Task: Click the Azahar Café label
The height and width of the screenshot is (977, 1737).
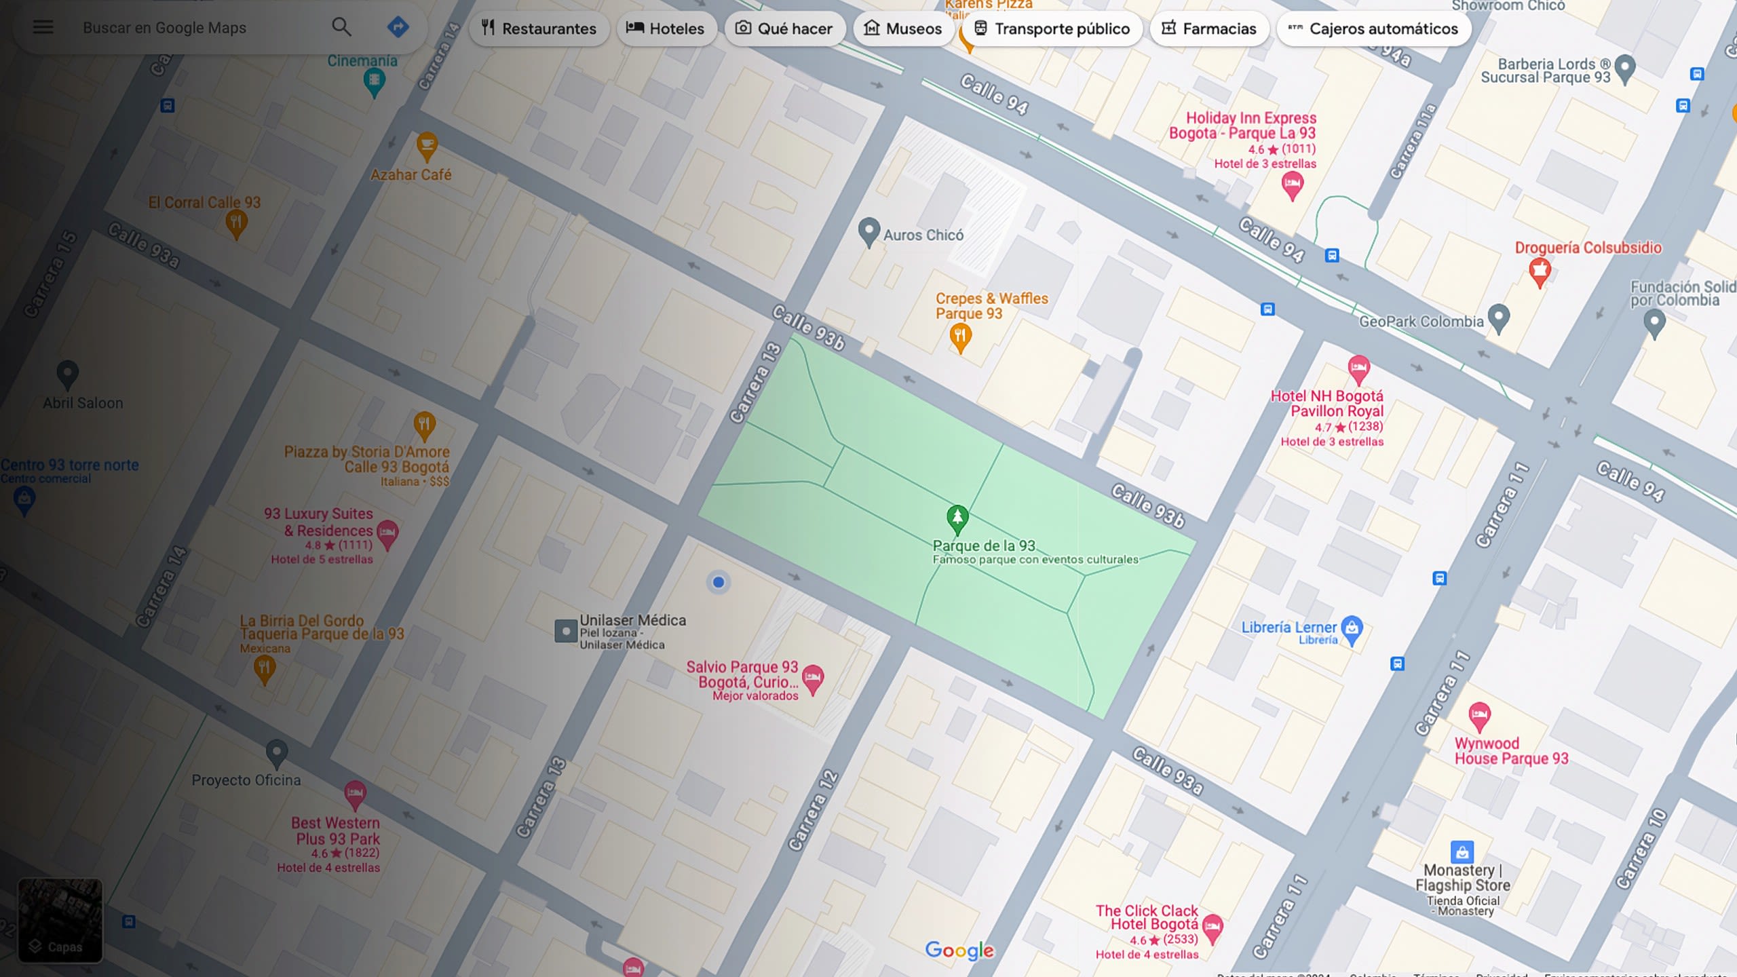Action: pyautogui.click(x=411, y=175)
